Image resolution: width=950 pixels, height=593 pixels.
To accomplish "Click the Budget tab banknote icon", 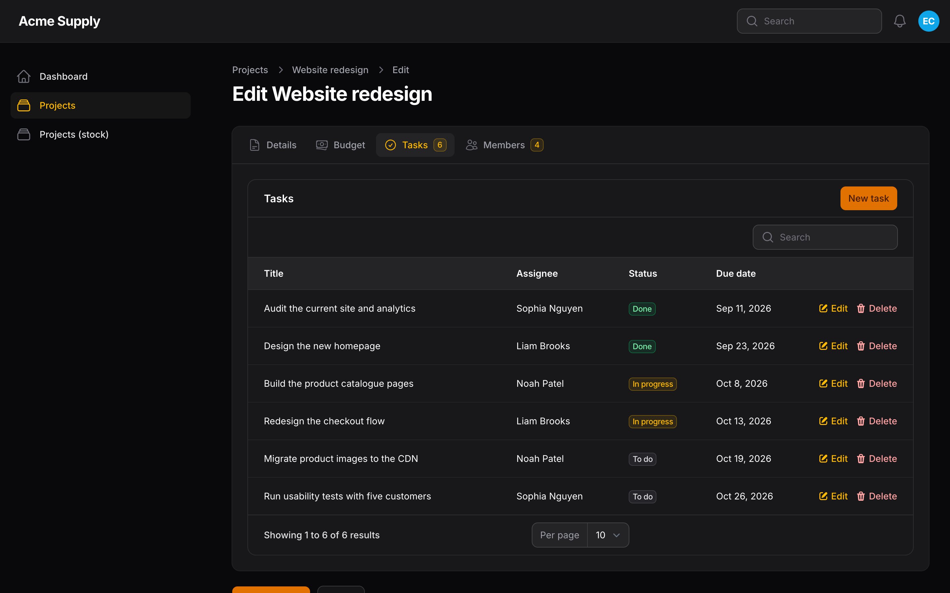I will click(322, 145).
